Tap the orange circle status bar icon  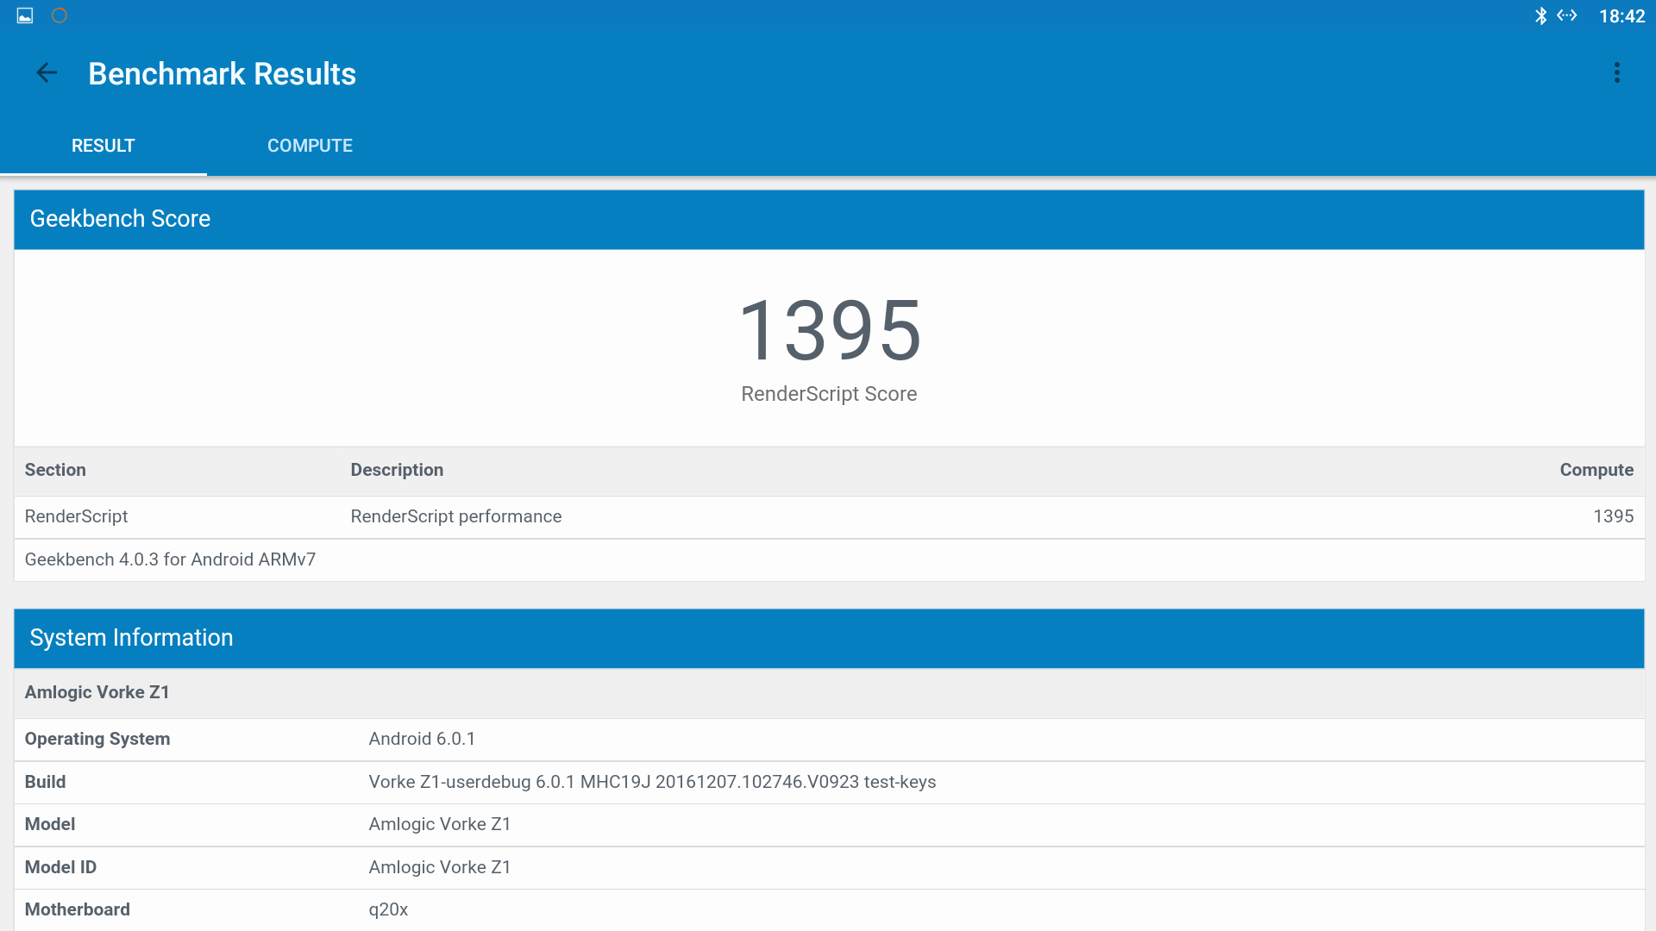click(59, 16)
